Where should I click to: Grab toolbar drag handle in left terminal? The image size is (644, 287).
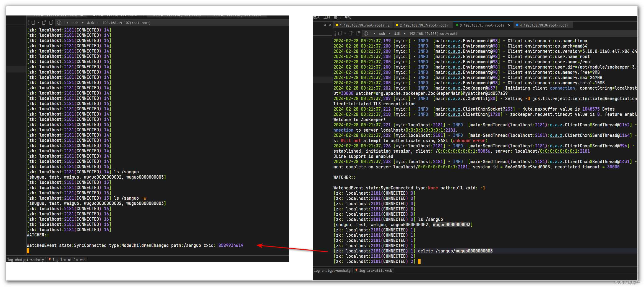tap(28, 23)
